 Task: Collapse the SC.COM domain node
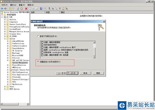(2, 17)
